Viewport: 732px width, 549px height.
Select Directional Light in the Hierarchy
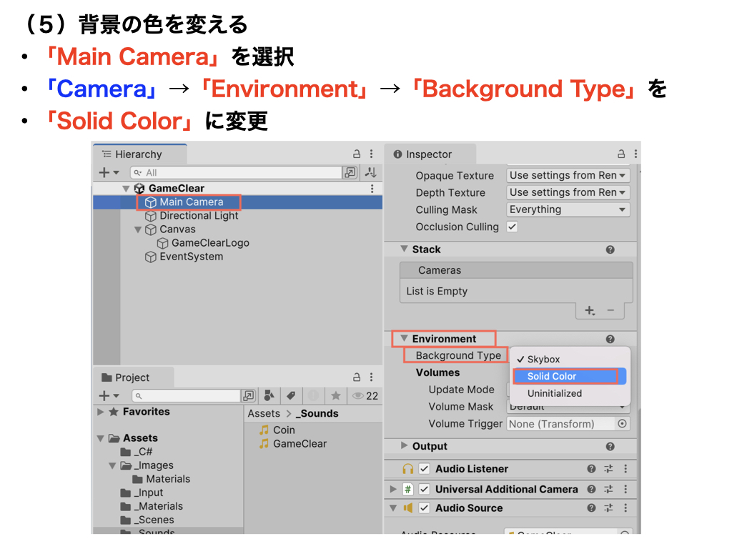pyautogui.click(x=199, y=215)
